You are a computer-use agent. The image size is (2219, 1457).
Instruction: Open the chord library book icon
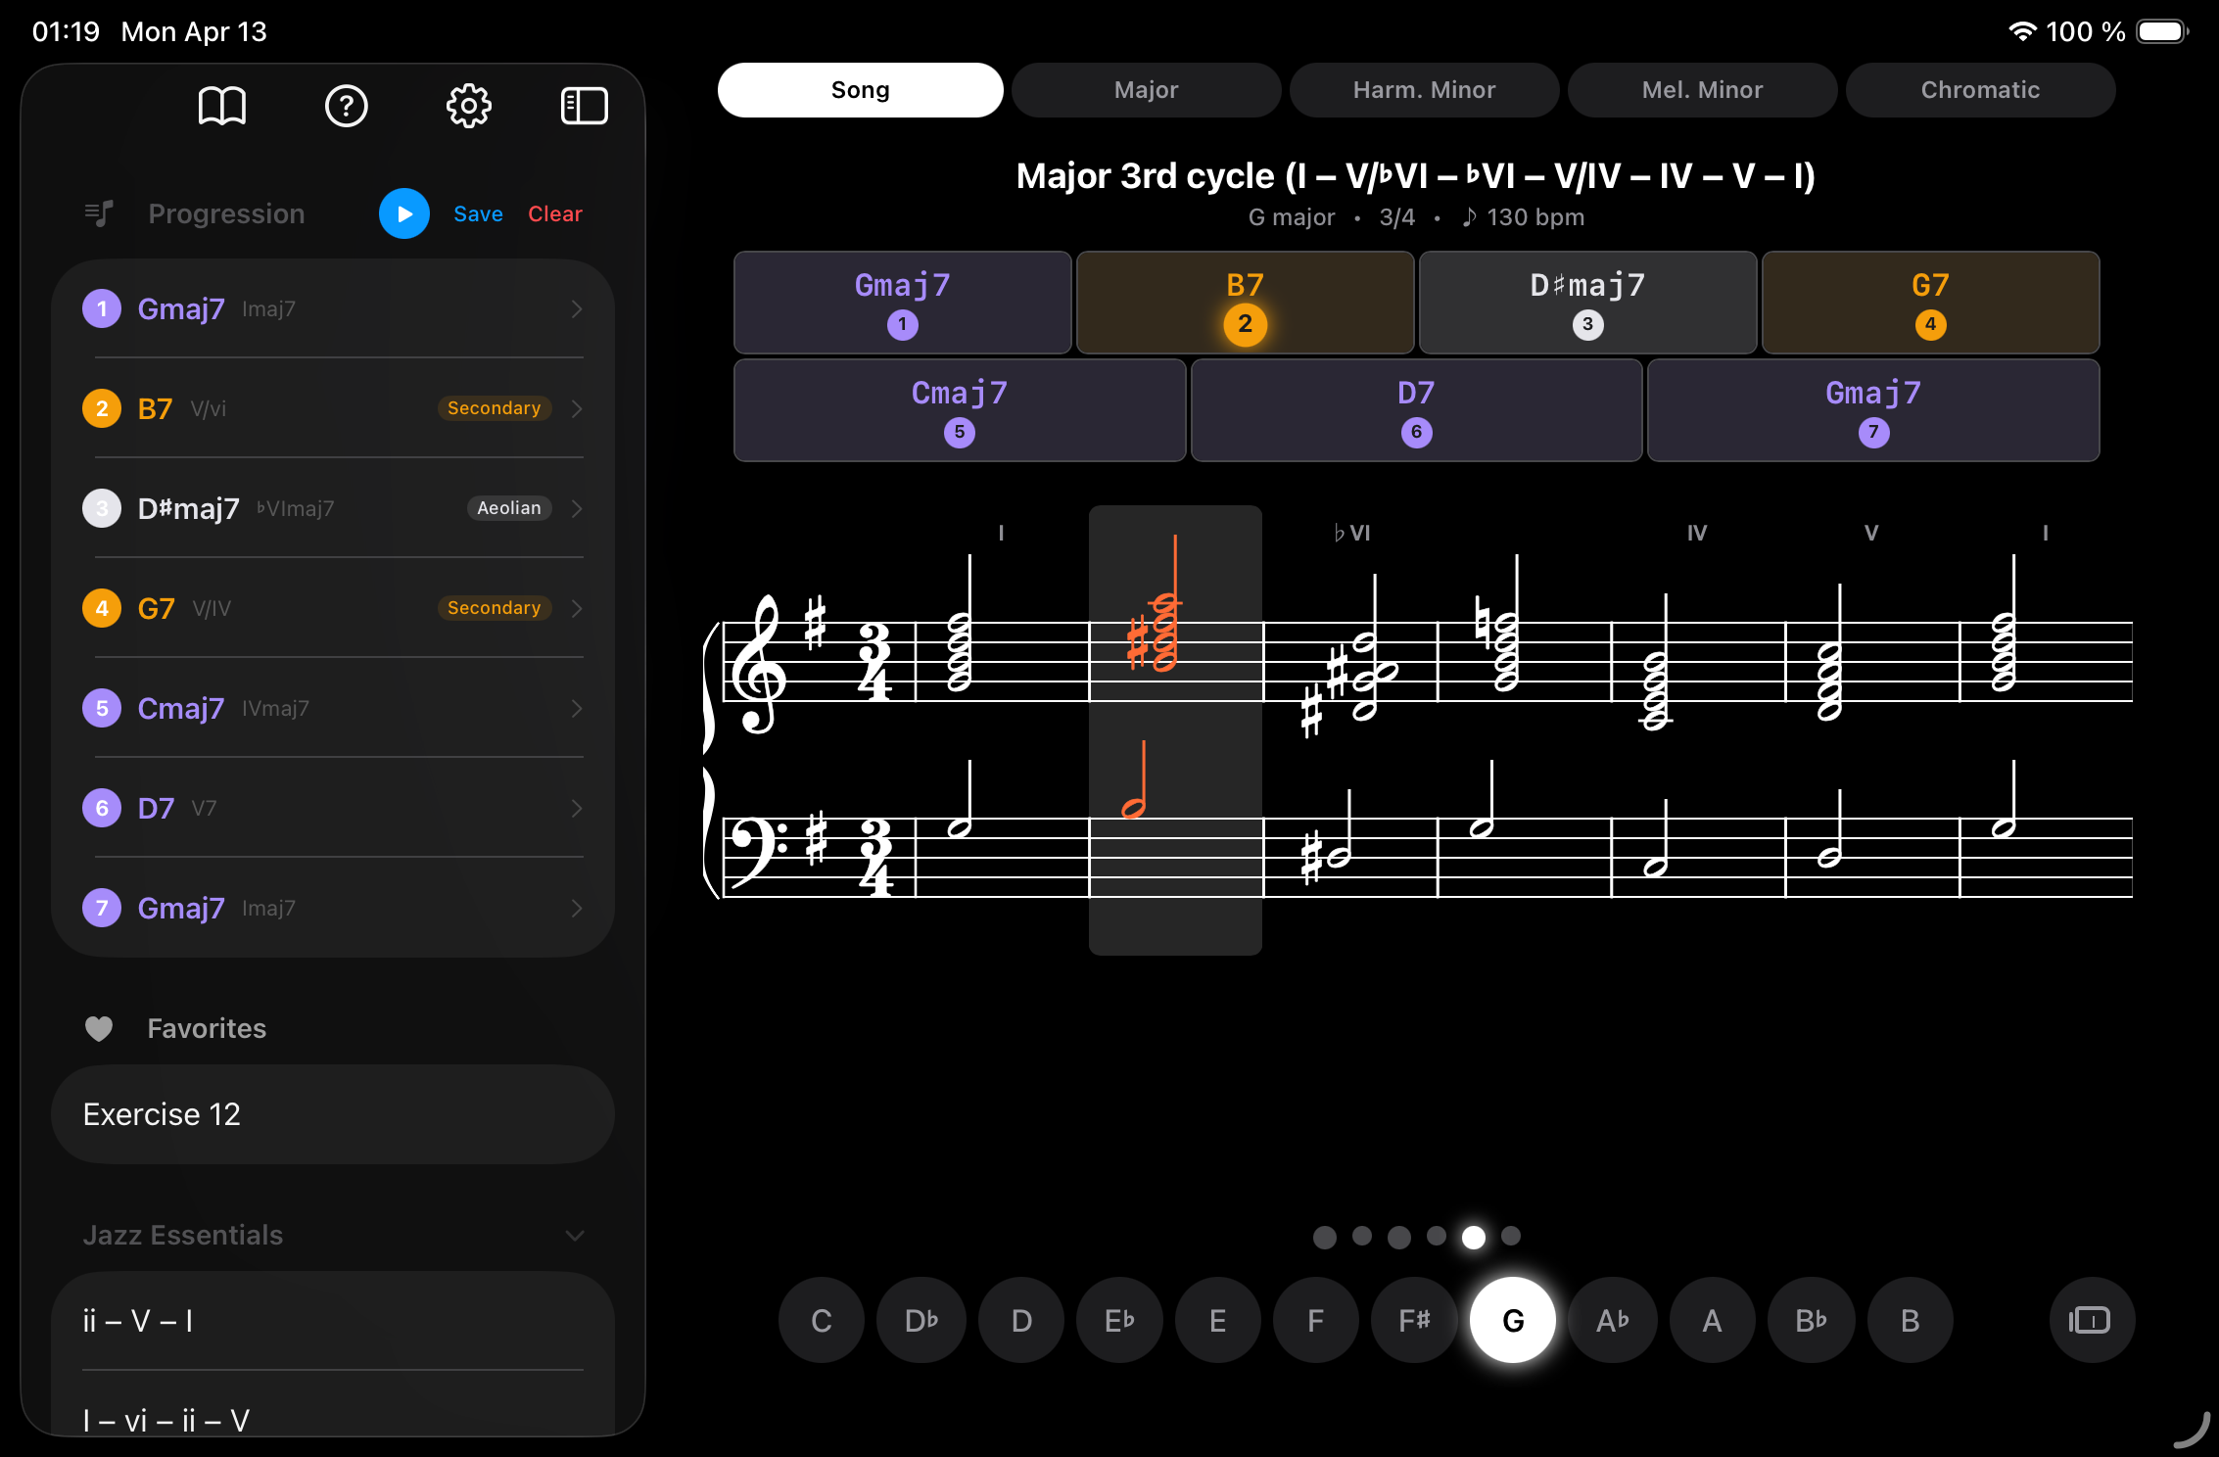click(x=224, y=106)
